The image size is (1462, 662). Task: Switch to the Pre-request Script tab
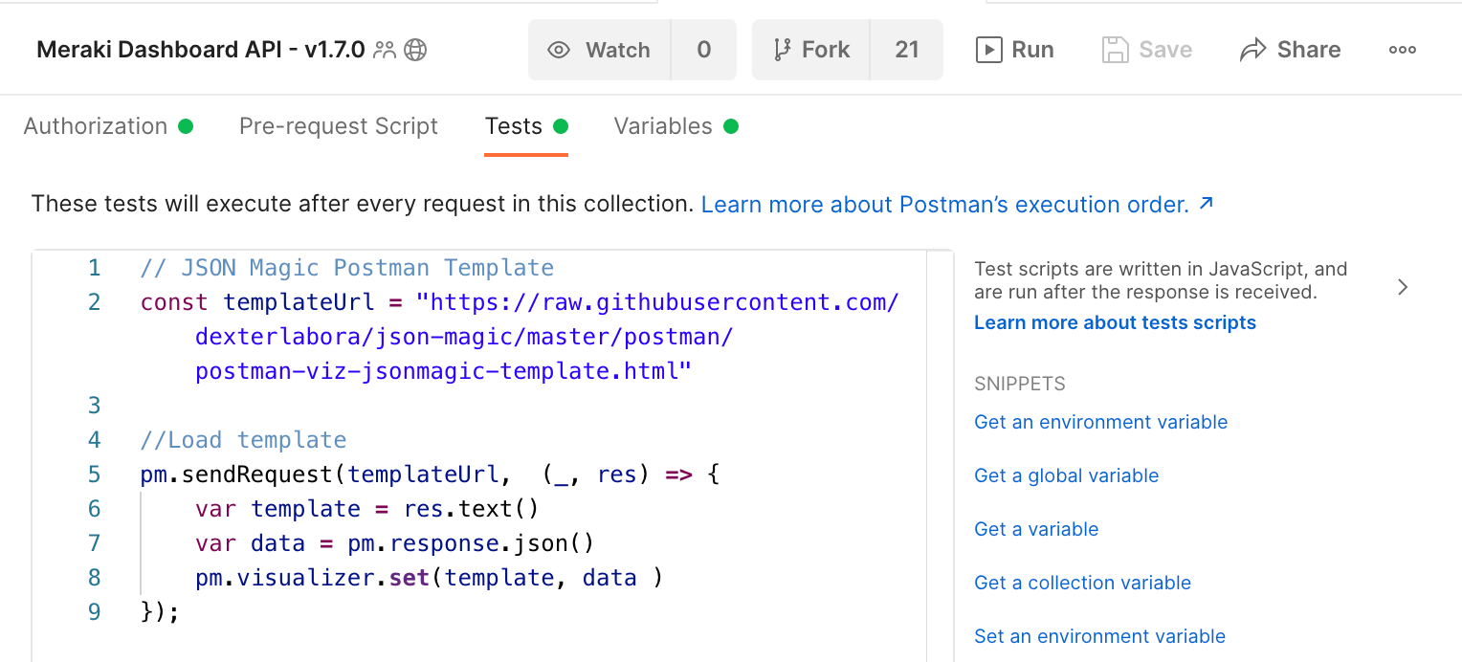[339, 126]
